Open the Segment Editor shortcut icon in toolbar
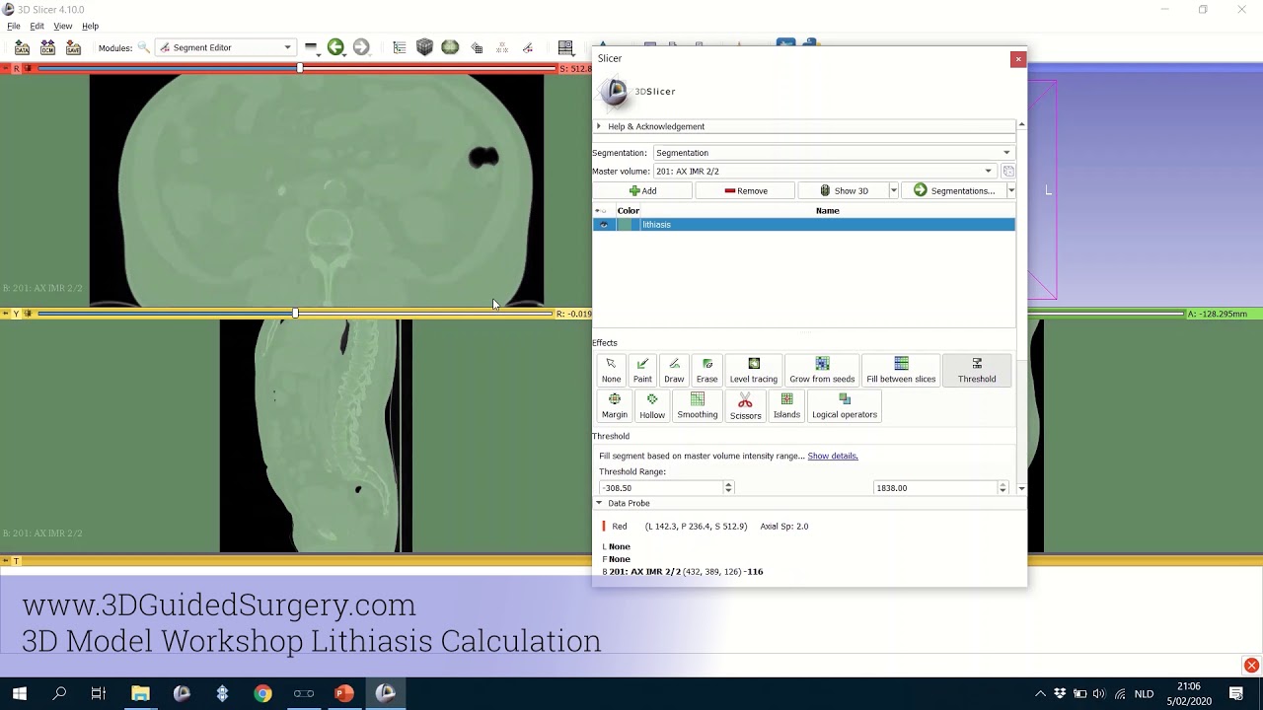This screenshot has height=710, width=1263. pyautogui.click(x=528, y=47)
